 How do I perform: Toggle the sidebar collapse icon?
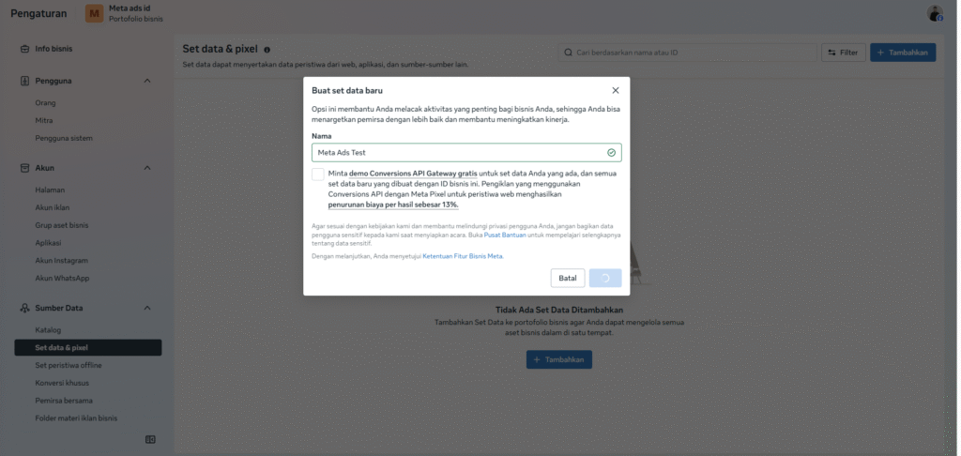click(150, 439)
